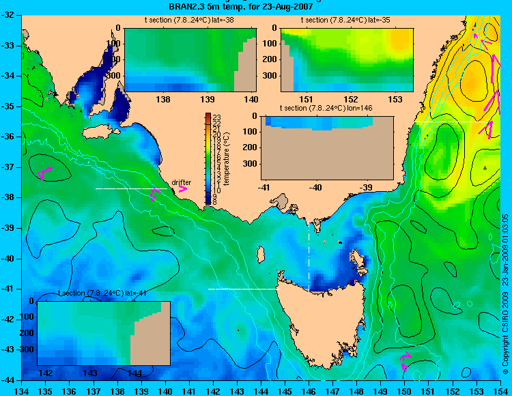Click the white dashed section line at latitude -38

tap(131, 188)
